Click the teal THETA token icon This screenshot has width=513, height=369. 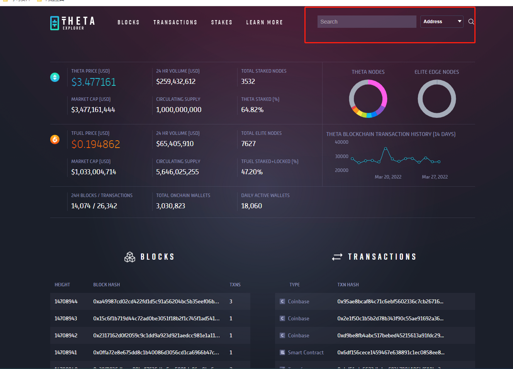click(55, 77)
